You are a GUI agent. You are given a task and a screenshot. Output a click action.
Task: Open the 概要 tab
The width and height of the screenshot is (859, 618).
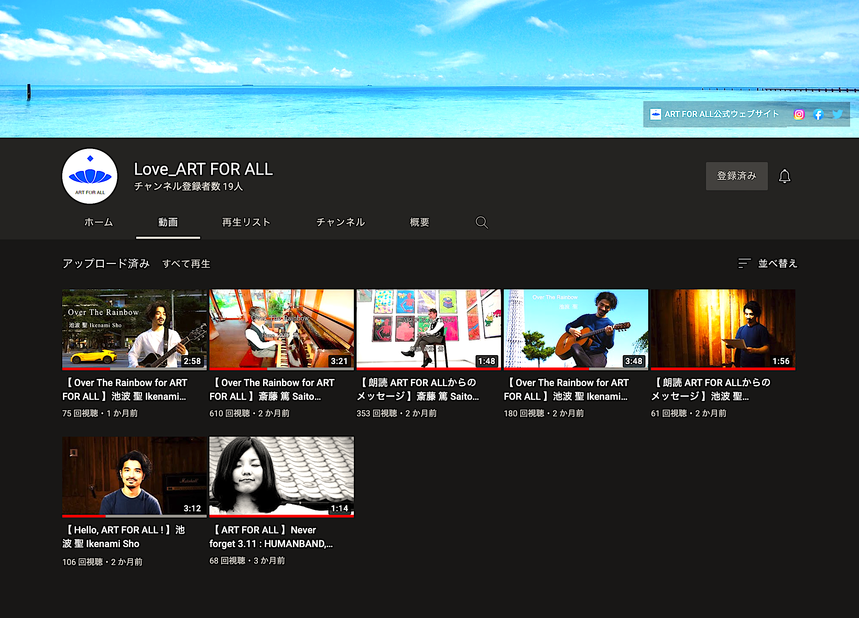(x=419, y=222)
